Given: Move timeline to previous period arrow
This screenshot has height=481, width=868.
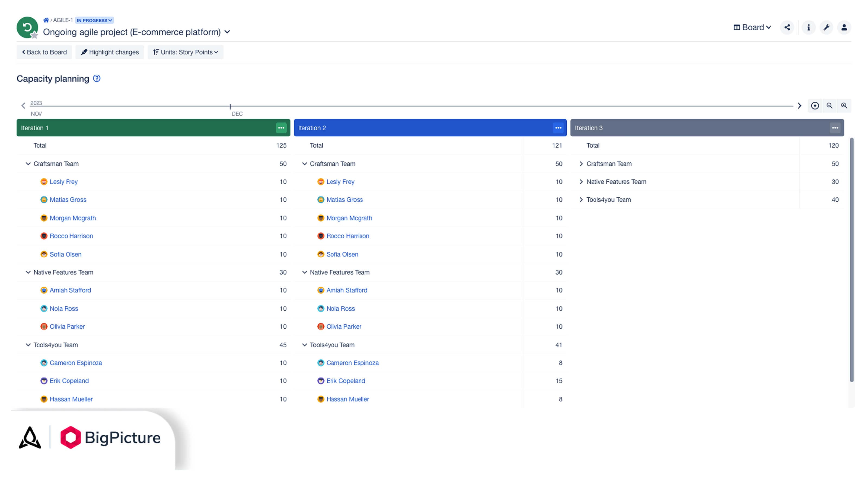Looking at the screenshot, I should pos(23,106).
